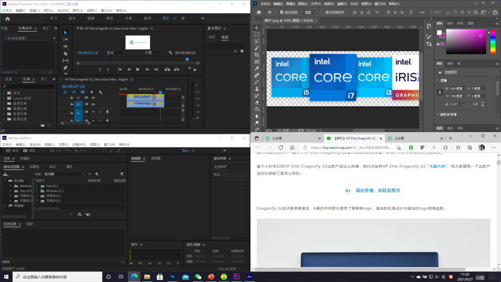The image size is (501, 282).
Task: Select the Clone Stamp tool in Photoshop
Action: [x=257, y=89]
